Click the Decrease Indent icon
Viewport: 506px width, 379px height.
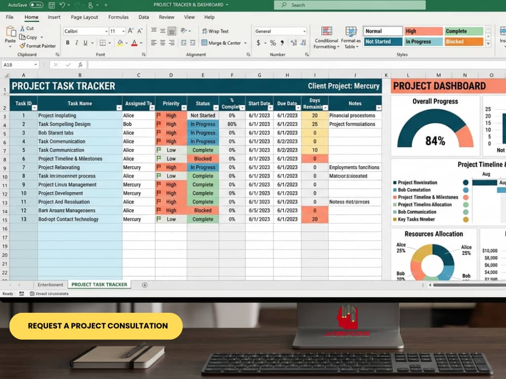point(183,42)
